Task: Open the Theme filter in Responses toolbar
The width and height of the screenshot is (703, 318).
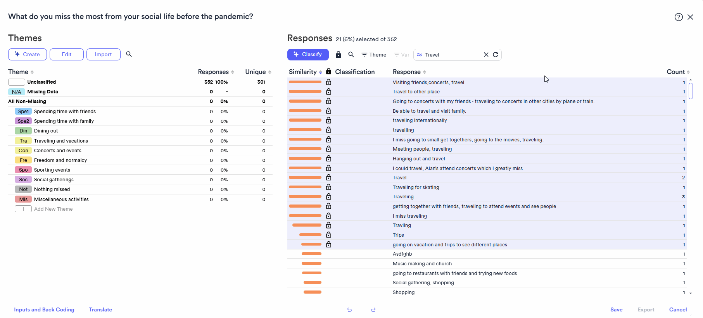Action: coord(374,55)
